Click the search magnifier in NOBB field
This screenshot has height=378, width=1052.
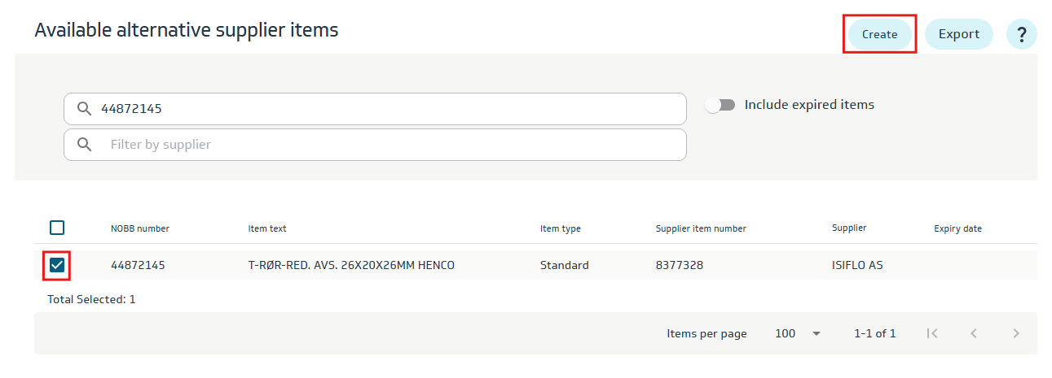click(84, 108)
